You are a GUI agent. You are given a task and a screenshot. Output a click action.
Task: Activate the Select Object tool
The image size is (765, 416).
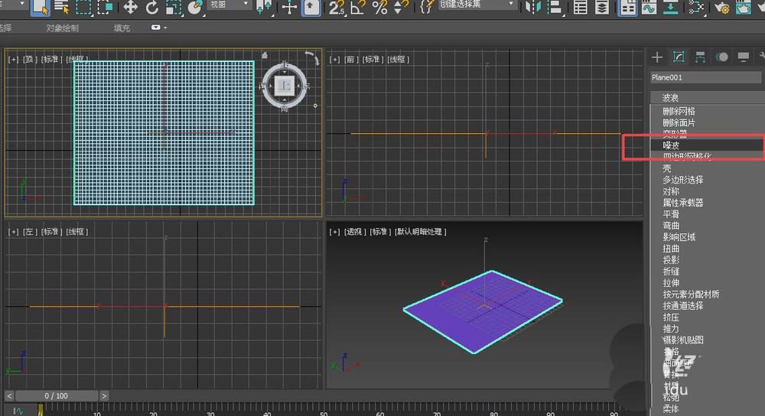[40, 7]
